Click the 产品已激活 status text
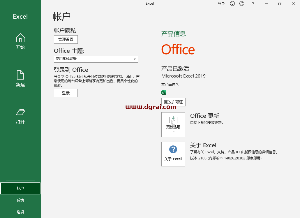Viewport: 300px width, 218px height. [175, 68]
